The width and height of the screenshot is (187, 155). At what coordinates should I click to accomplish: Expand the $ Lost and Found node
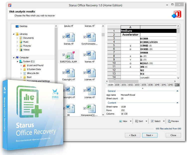(x=21, y=66)
